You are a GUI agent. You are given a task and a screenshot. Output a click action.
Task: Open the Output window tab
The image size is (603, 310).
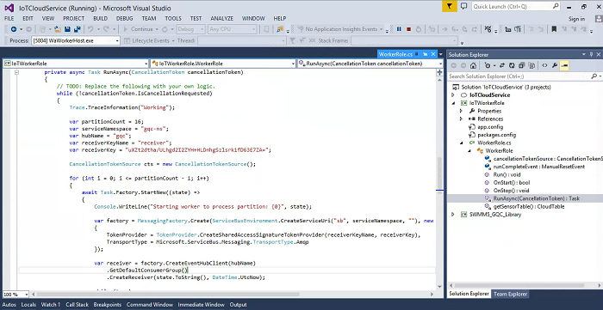point(238,305)
